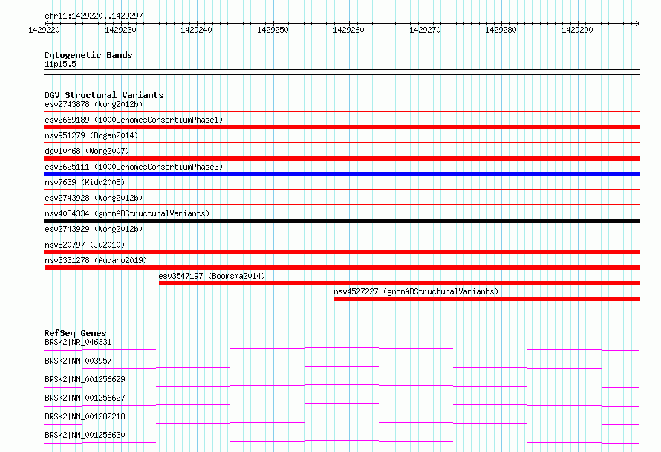Click the dgv10n68 (Wong2007) red bar

(x=342, y=158)
